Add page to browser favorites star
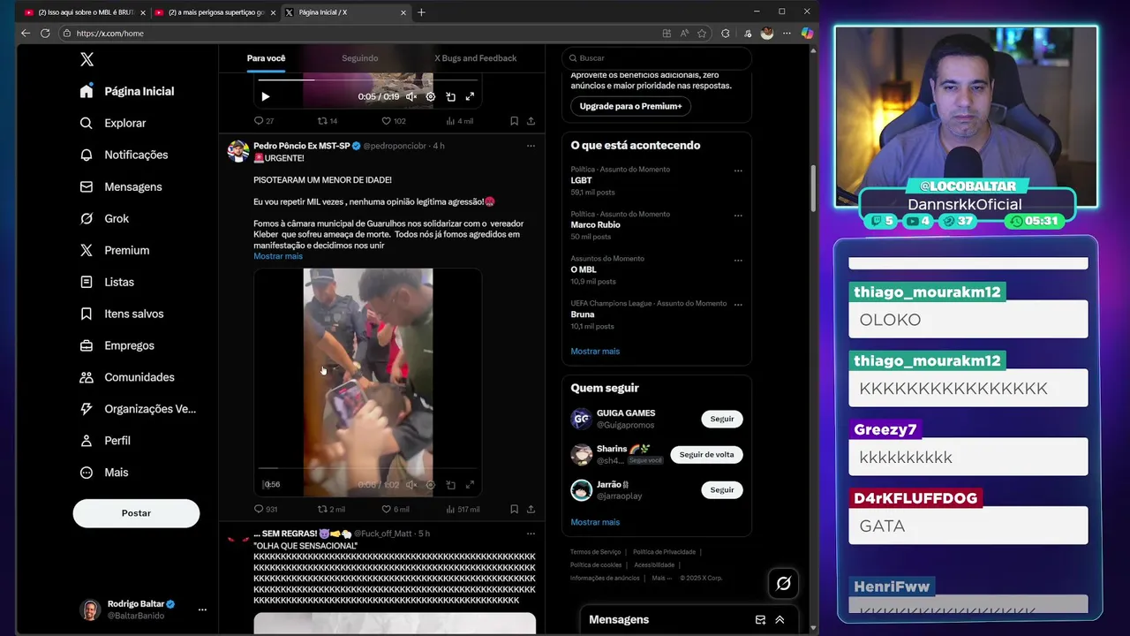 click(702, 34)
